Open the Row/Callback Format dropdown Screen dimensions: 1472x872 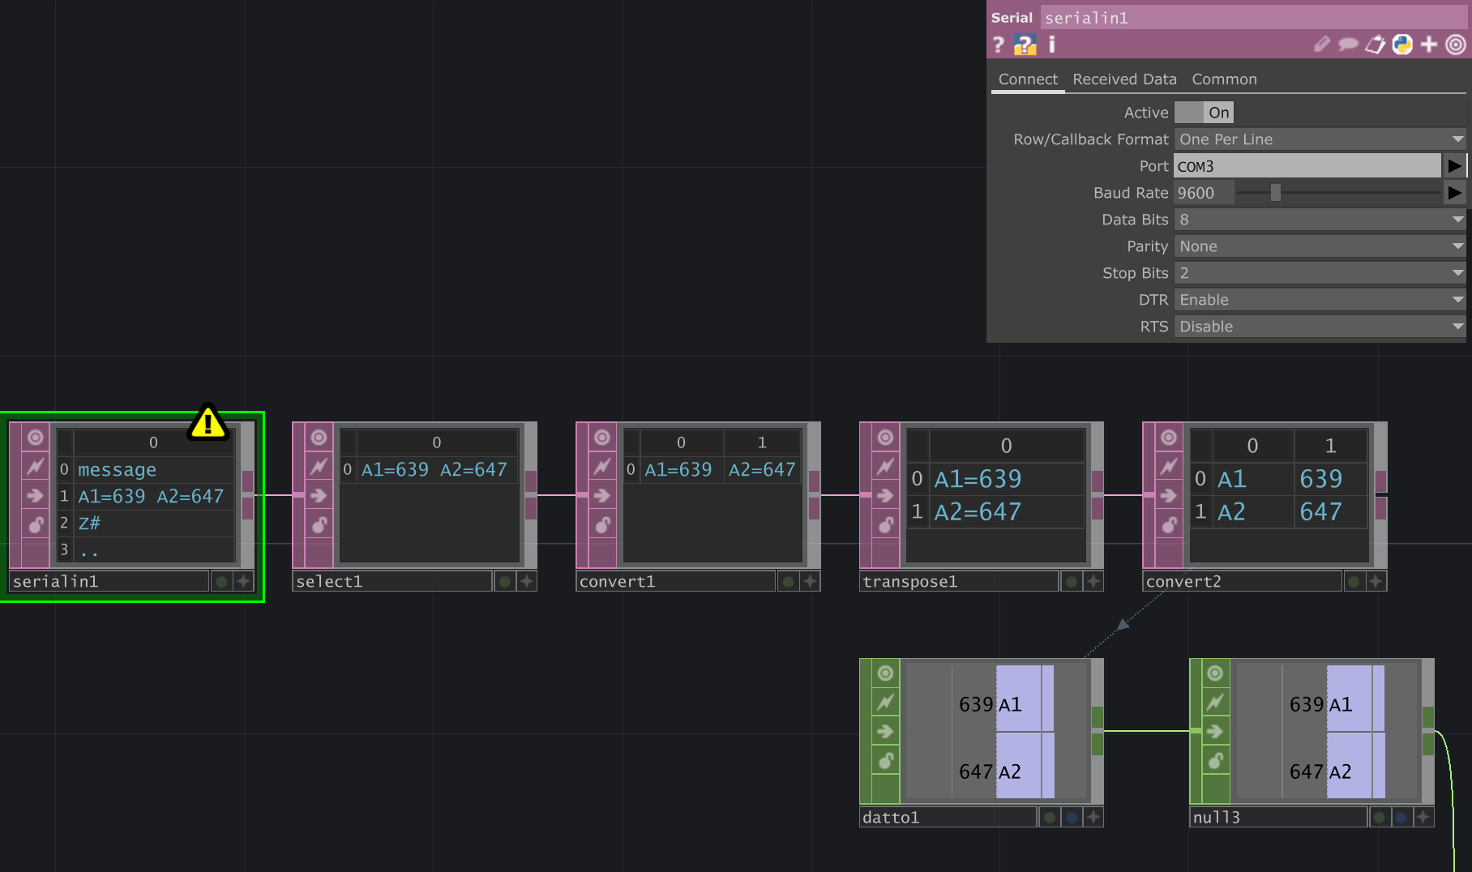pos(1459,139)
